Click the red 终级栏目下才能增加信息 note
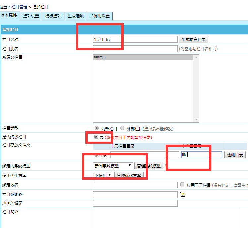Screen dimensions: 248x228 [x=128, y=137]
